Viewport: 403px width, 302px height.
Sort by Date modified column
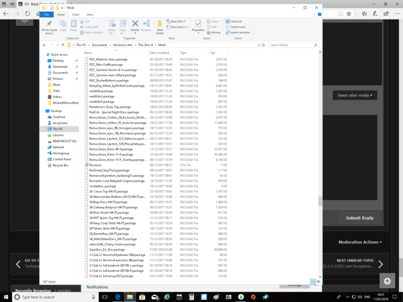(163, 53)
